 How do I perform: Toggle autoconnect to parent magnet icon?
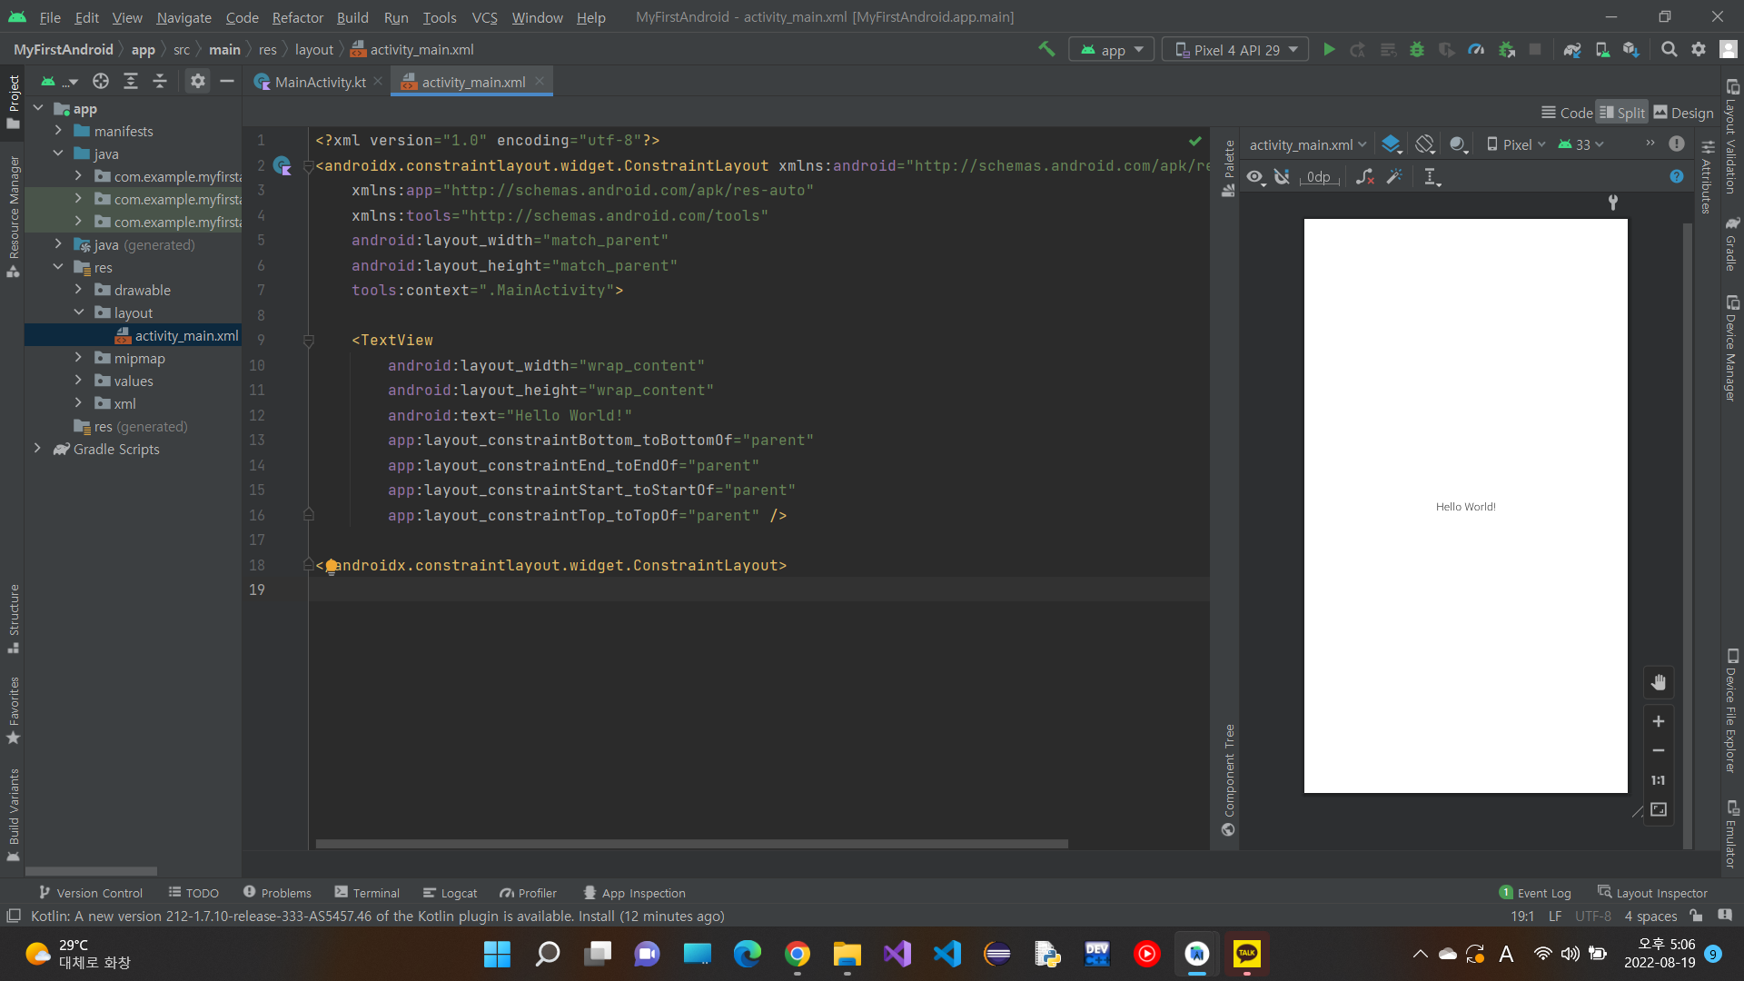click(x=1282, y=177)
